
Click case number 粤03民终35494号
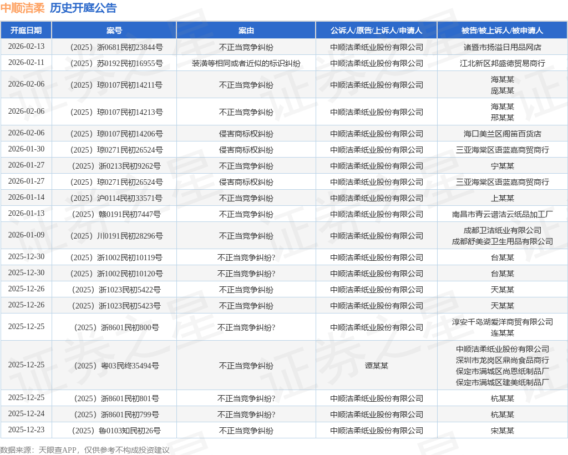tap(116, 366)
